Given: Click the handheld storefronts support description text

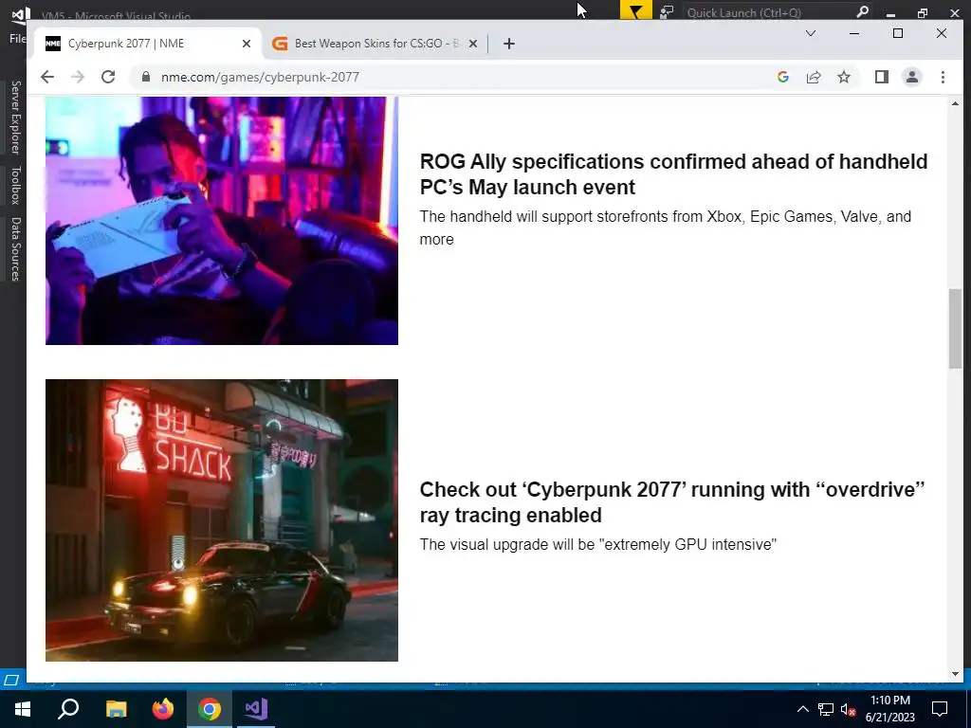Looking at the screenshot, I should [x=666, y=227].
